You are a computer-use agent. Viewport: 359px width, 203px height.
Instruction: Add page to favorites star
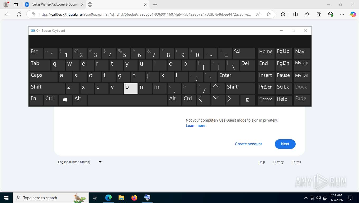pyautogui.click(x=269, y=14)
